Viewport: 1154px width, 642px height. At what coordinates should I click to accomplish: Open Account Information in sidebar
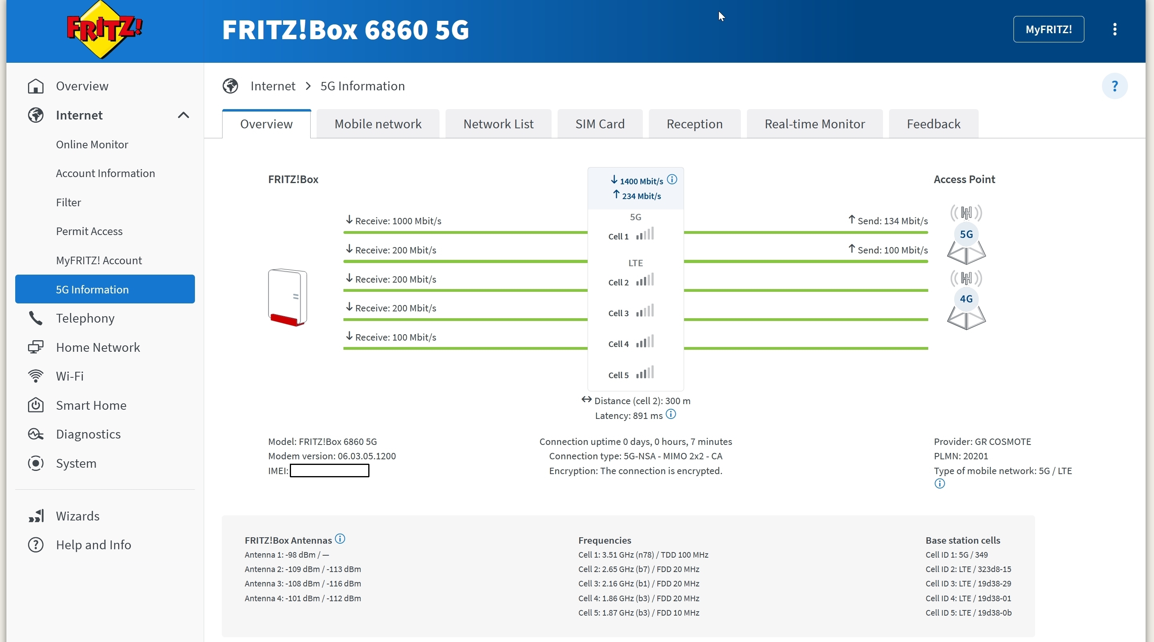(x=105, y=173)
